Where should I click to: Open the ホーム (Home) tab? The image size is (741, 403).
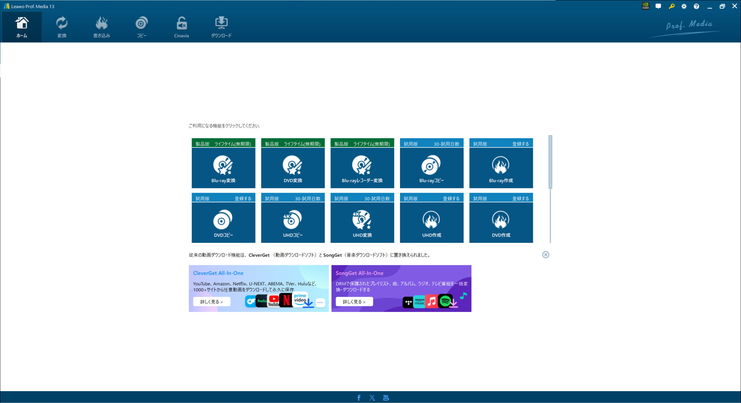[22, 27]
